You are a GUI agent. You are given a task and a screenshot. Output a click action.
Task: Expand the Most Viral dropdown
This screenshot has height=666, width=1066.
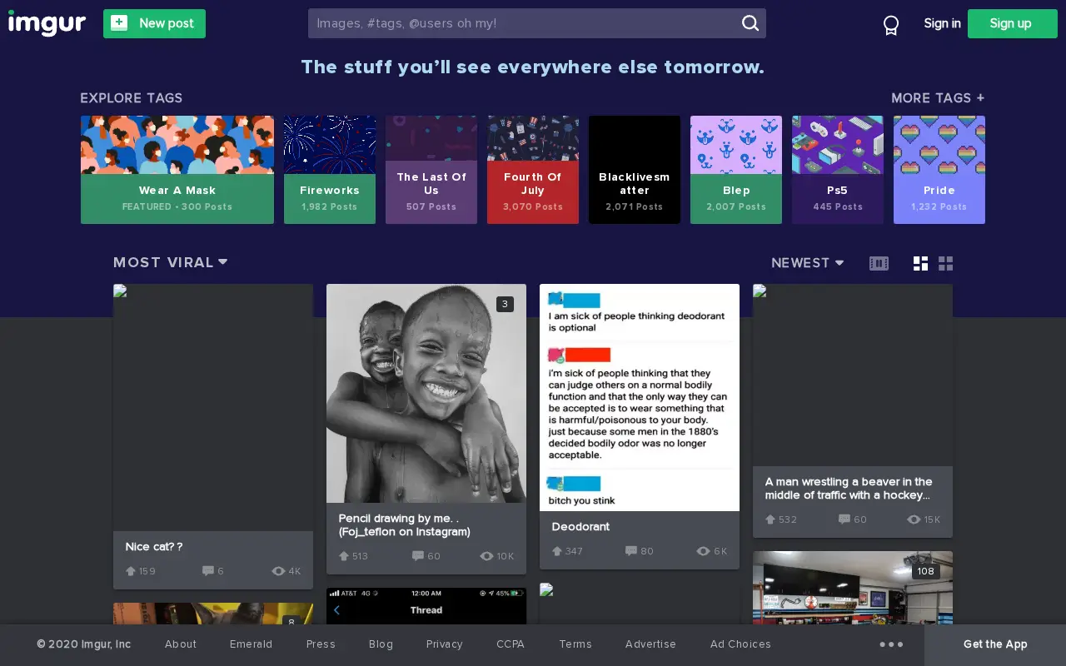(171, 262)
